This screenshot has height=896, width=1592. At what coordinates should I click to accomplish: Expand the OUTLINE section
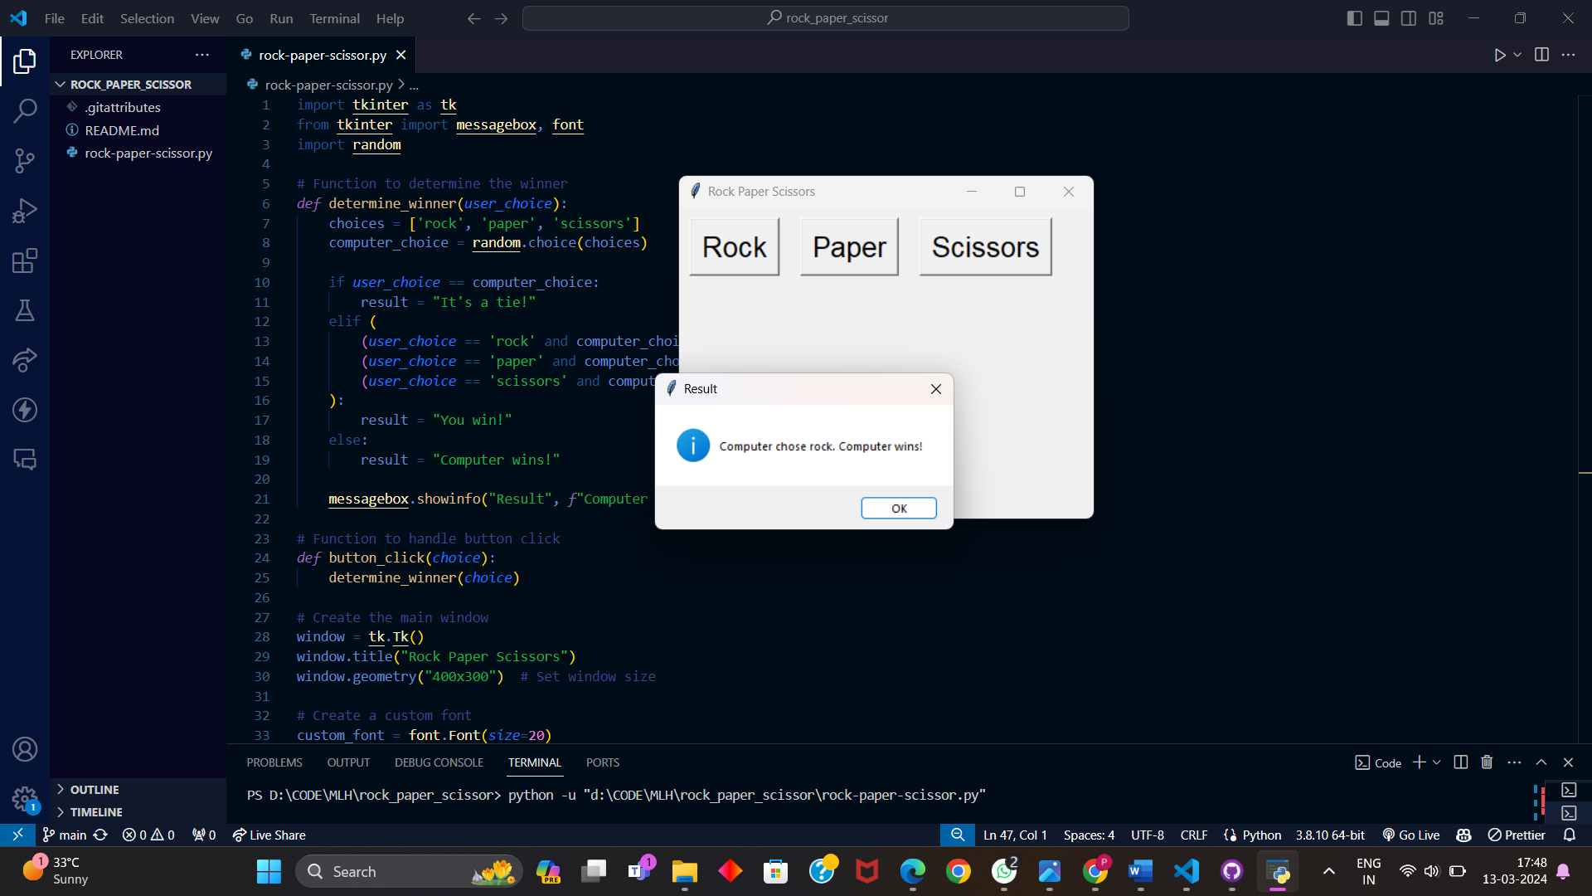pos(95,790)
